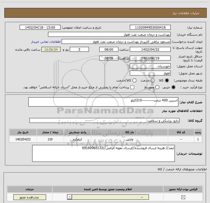Click the response deadline hour 08:00 field
The width and height of the screenshot is (210, 203).
[109, 49]
